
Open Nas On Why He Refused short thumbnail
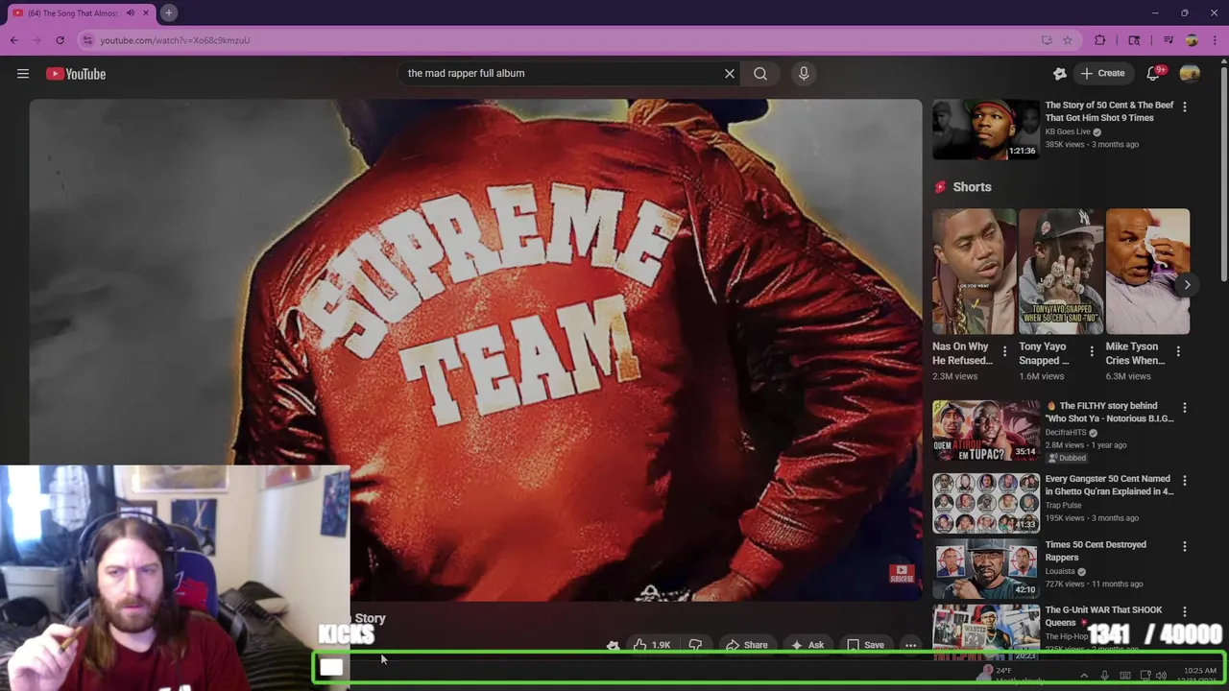click(x=974, y=272)
